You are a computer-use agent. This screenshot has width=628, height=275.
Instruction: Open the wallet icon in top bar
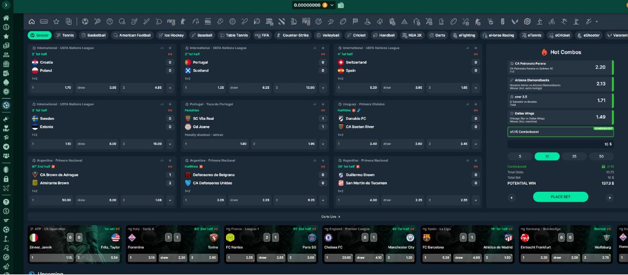[341, 5]
